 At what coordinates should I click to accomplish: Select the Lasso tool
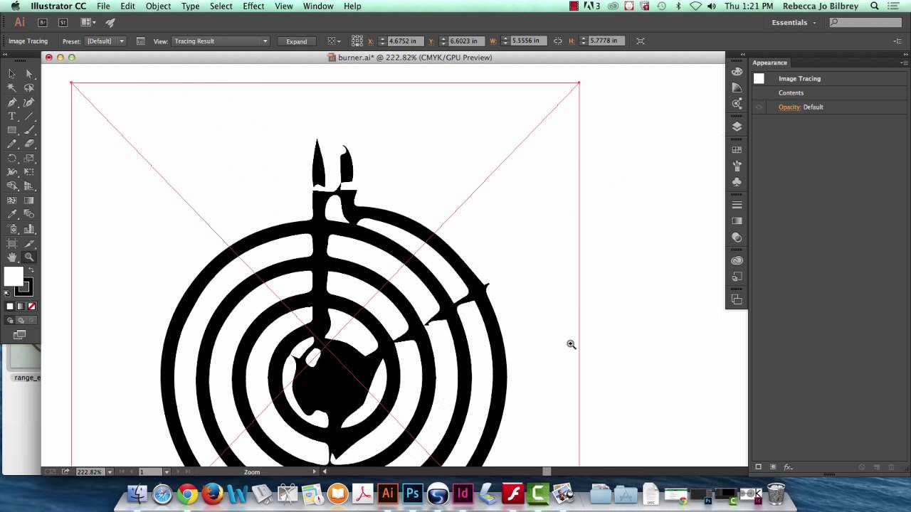point(29,87)
